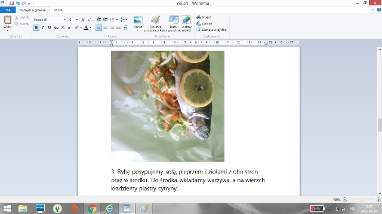Viewport: 382px width, 214px height.
Task: Insert a picture with Obraz icon
Action: pyautogui.click(x=138, y=24)
